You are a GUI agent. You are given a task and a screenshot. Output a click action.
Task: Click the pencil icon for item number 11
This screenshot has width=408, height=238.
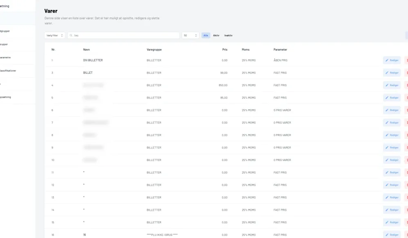pos(387,173)
